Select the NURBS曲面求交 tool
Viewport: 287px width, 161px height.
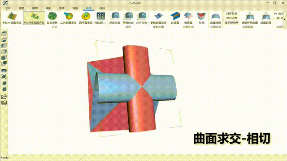(x=34, y=18)
